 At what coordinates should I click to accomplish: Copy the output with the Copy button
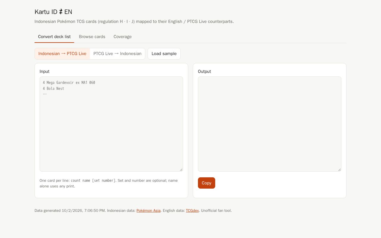tap(207, 183)
